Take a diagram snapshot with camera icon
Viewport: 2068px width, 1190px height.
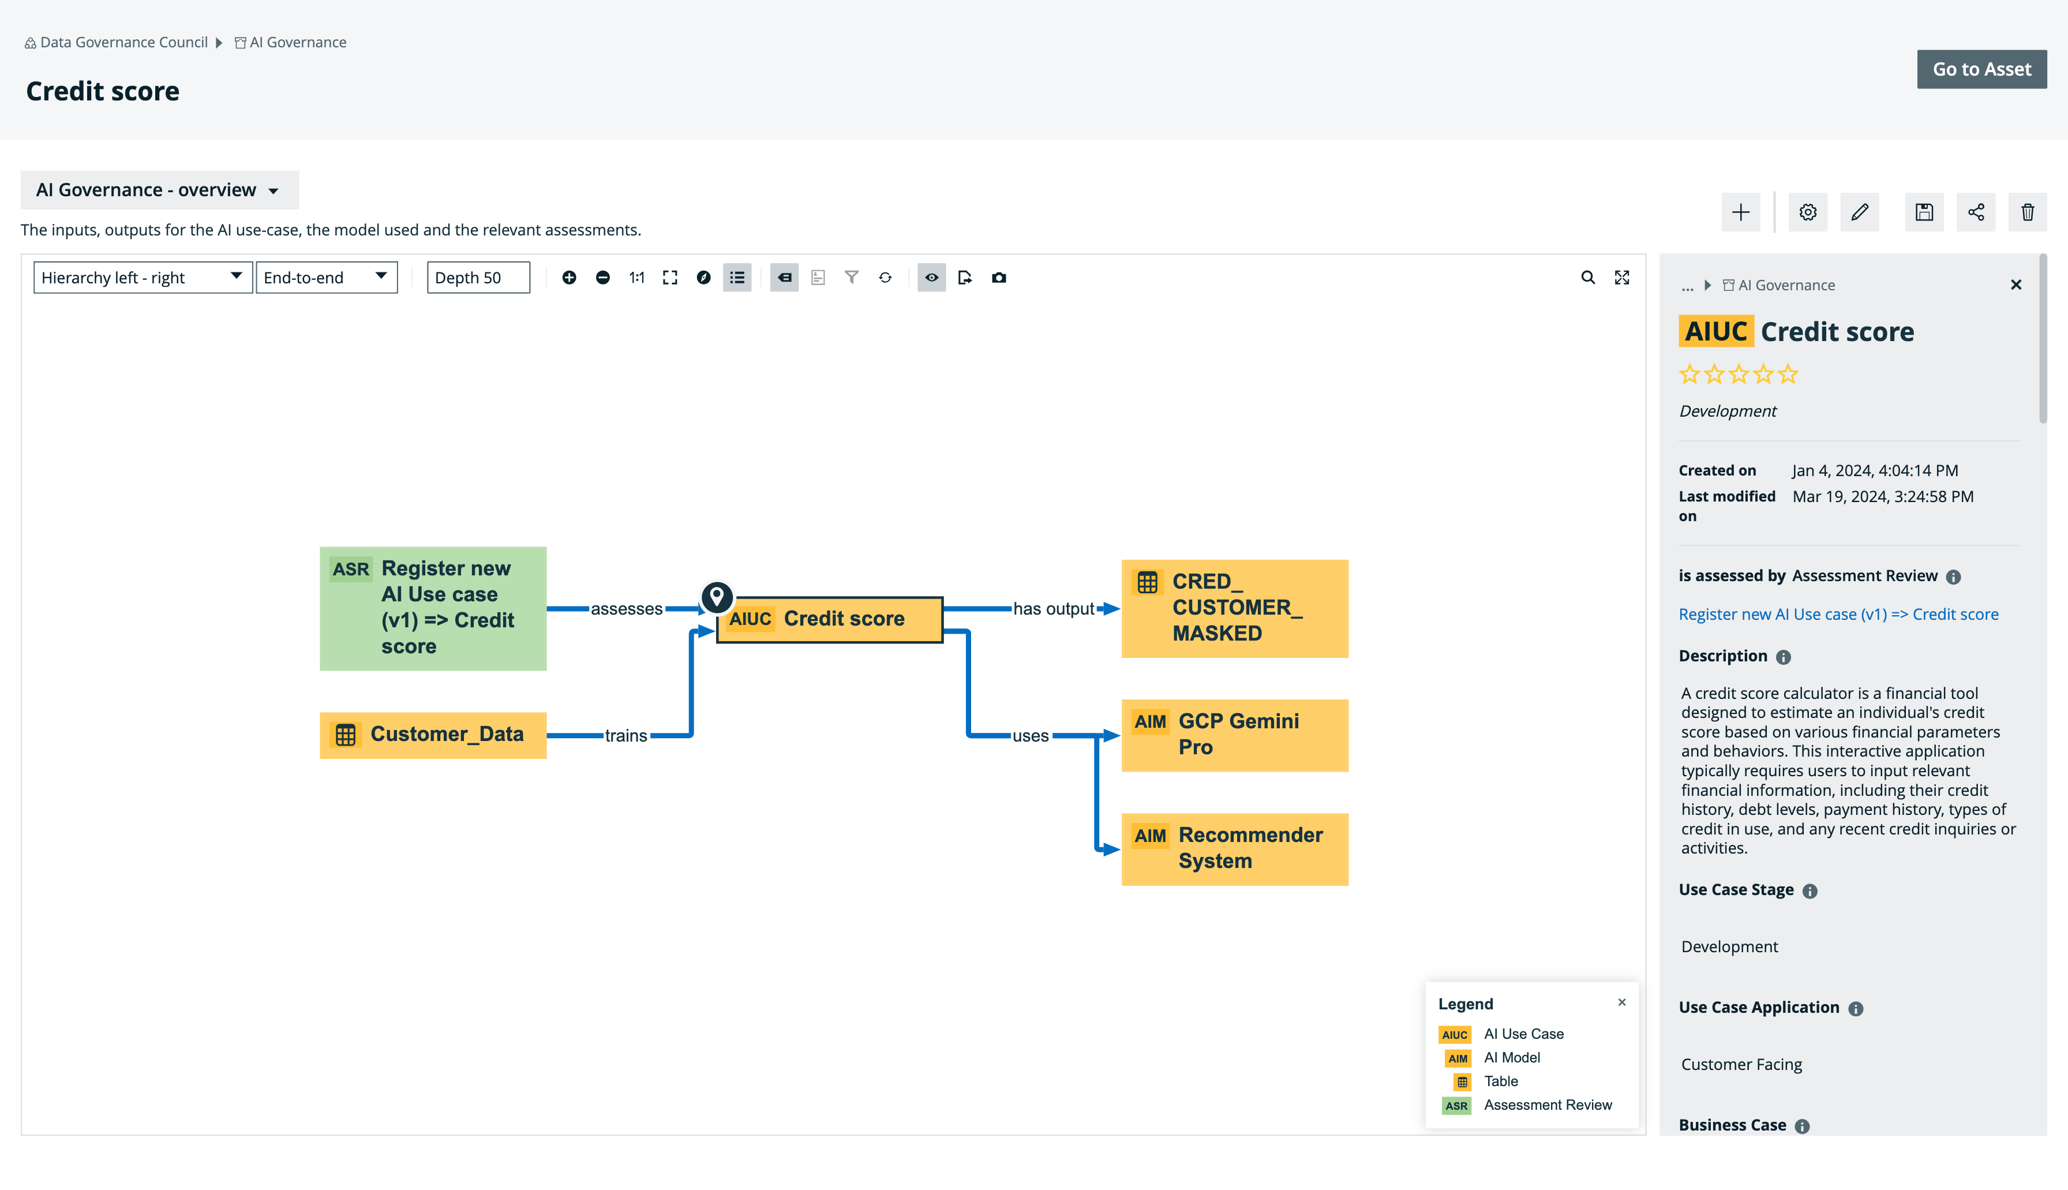pyautogui.click(x=998, y=278)
